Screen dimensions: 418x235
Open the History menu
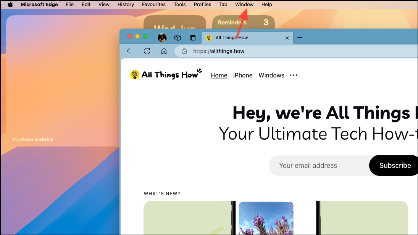tap(126, 4)
